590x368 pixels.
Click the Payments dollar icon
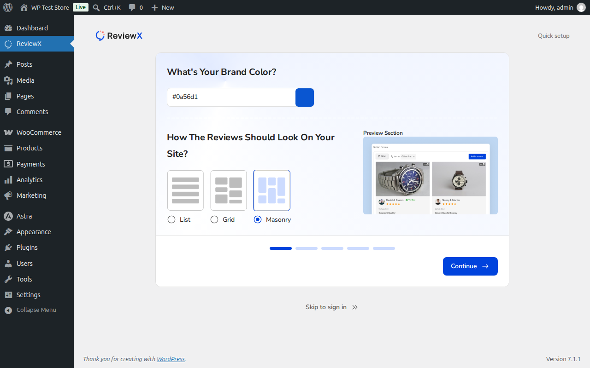click(8, 164)
